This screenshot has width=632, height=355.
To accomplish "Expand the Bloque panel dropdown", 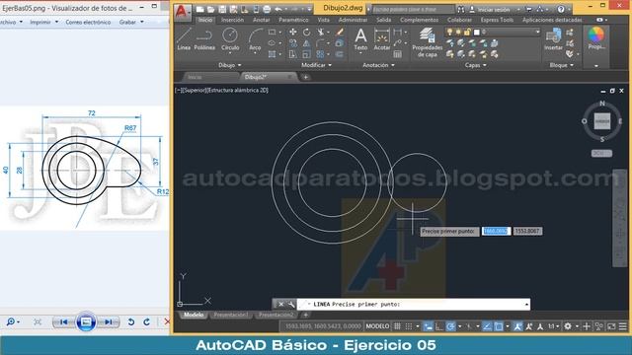I will pos(562,65).
